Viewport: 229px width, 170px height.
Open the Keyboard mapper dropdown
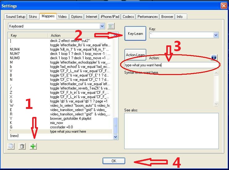coord(102,26)
